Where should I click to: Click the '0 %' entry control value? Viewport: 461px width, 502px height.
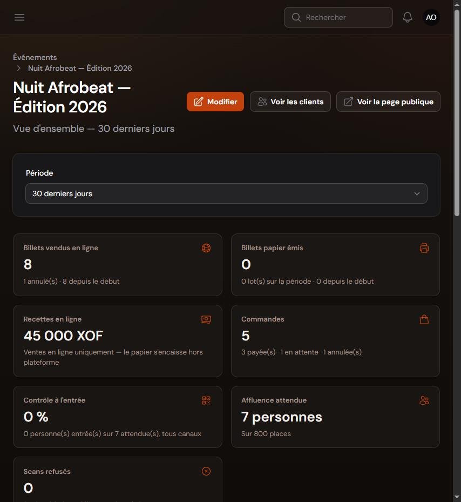tap(36, 417)
